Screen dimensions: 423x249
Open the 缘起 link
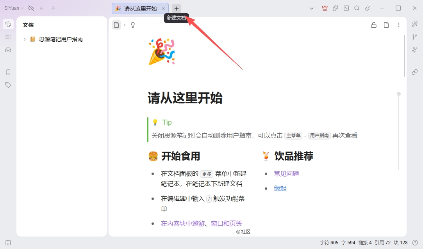click(280, 189)
